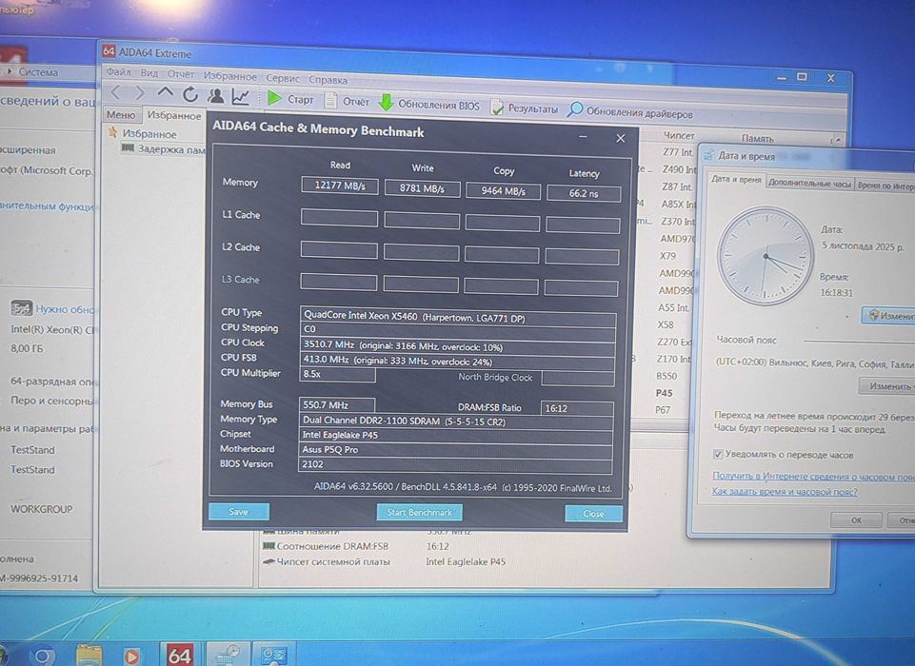Click the DRAM:FSB Ratio 16:12 field

(x=577, y=408)
